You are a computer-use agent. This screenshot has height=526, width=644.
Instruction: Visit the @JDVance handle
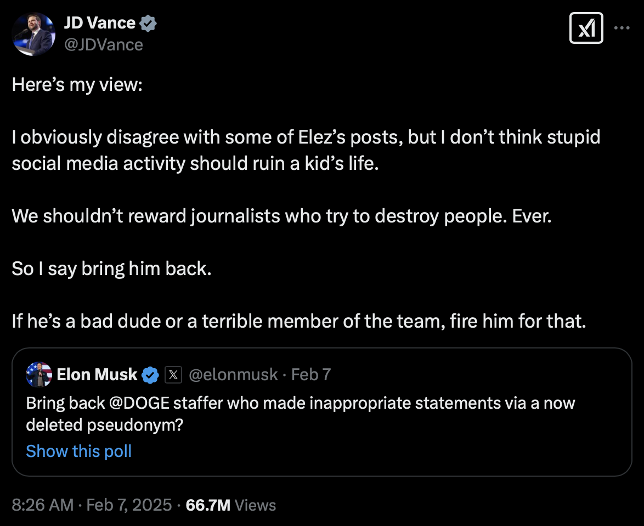tap(104, 44)
